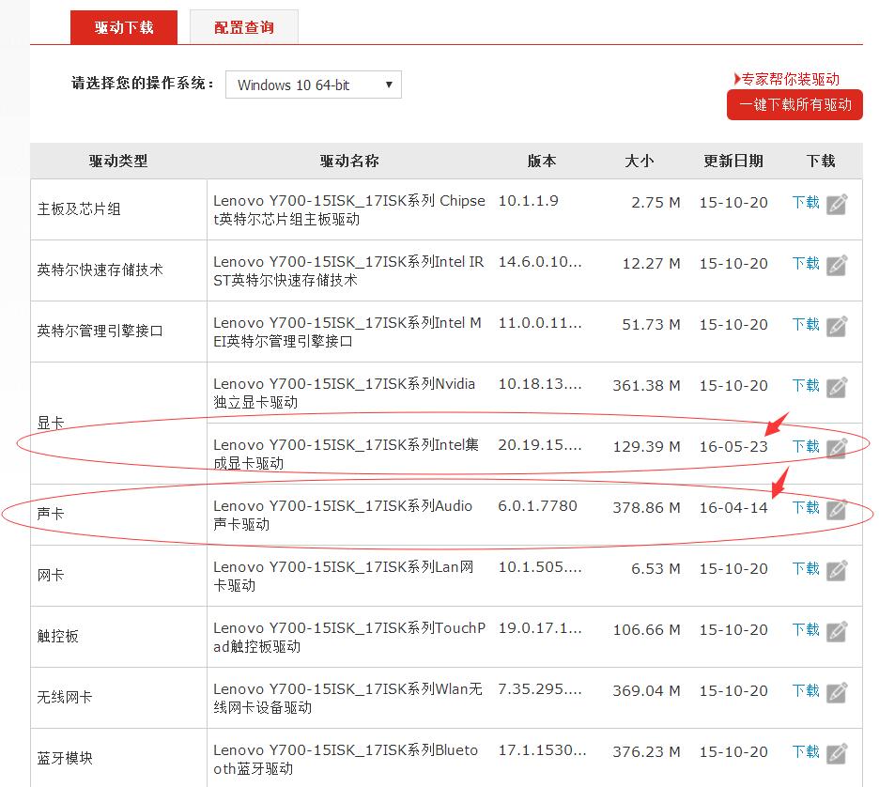Click the 驱动名称 column header
Image resolution: width=879 pixels, height=787 pixels.
tap(349, 162)
